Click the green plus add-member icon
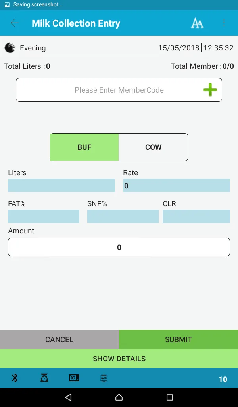The height and width of the screenshot is (407, 238). click(210, 90)
